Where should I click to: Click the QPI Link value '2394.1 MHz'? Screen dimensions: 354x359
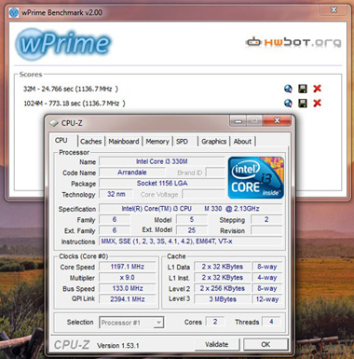point(128,299)
